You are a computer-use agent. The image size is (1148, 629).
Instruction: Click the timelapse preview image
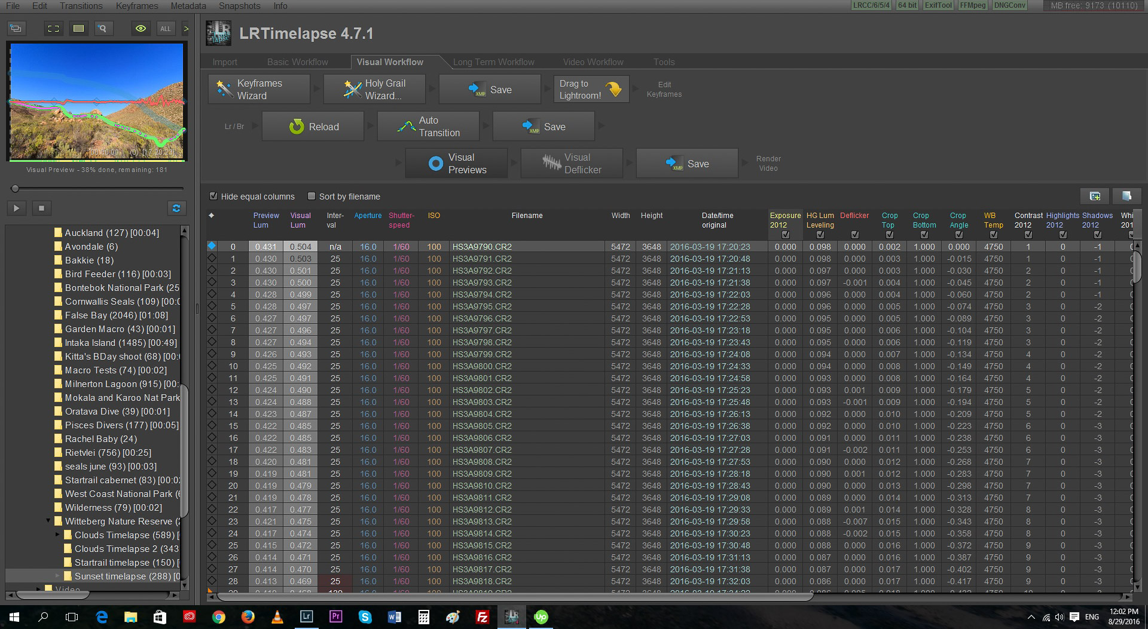coord(97,101)
